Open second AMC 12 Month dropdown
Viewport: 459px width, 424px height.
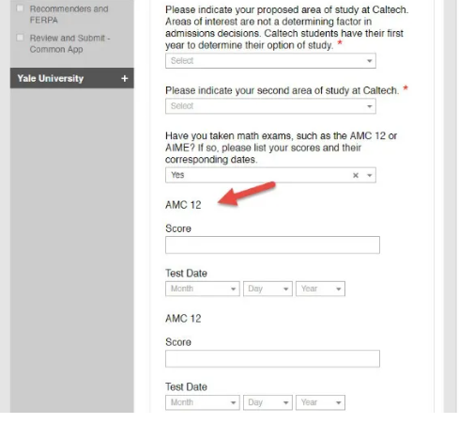[x=203, y=402]
